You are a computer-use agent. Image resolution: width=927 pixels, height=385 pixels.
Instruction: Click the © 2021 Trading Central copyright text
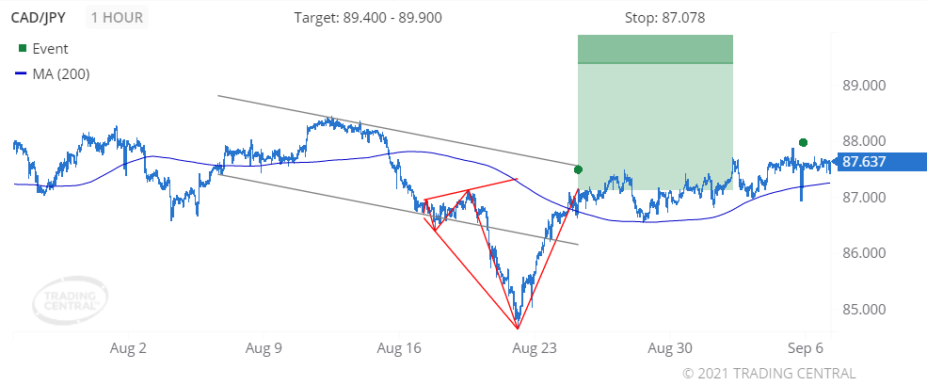[x=769, y=374]
